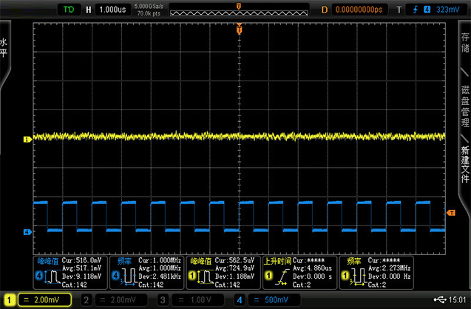Click the waveform memory overview bar
This screenshot has height=309, width=471.
(239, 13)
